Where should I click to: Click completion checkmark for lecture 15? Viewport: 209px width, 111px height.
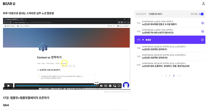coord(203,23)
